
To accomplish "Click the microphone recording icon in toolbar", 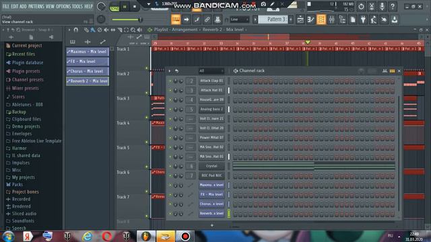I will tap(382, 6).
